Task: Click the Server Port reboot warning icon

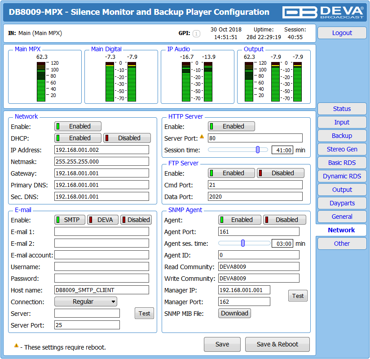Action: tap(202, 137)
